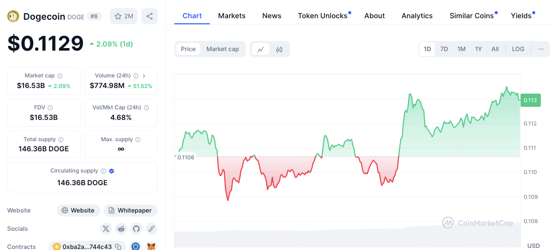The height and width of the screenshot is (250, 553).
Task: Click the $774.98M volume value
Action: pos(107,86)
